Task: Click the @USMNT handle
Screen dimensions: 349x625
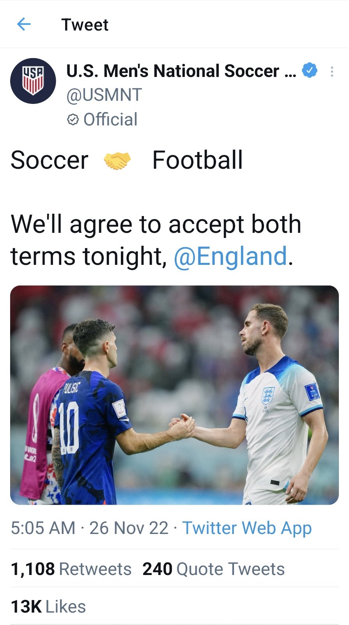Action: (104, 95)
